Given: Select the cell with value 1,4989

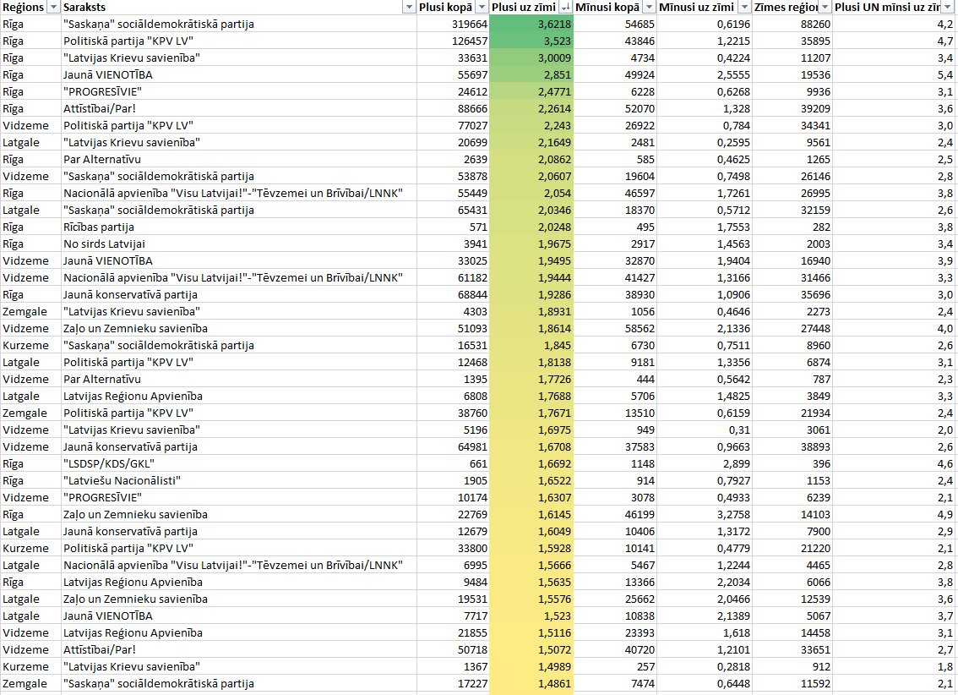Looking at the screenshot, I should click(531, 667).
